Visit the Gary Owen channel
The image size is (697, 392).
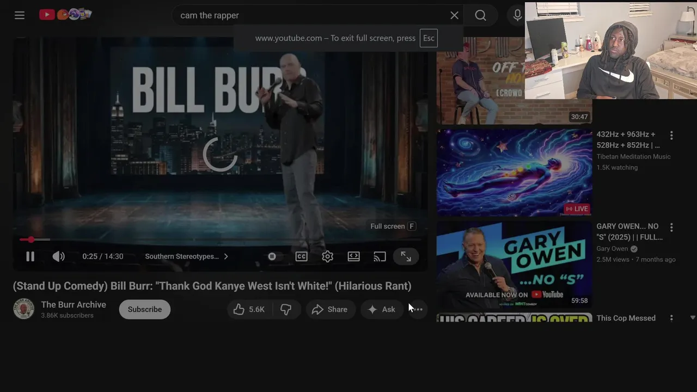612,249
